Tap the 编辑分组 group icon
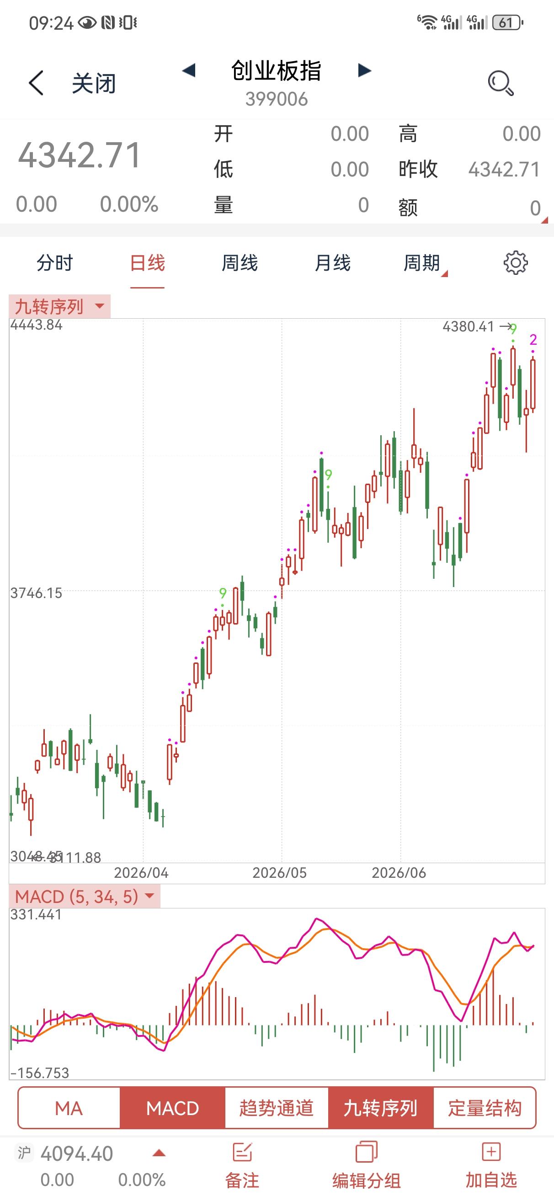The width and height of the screenshot is (554, 1196). coord(367,1153)
